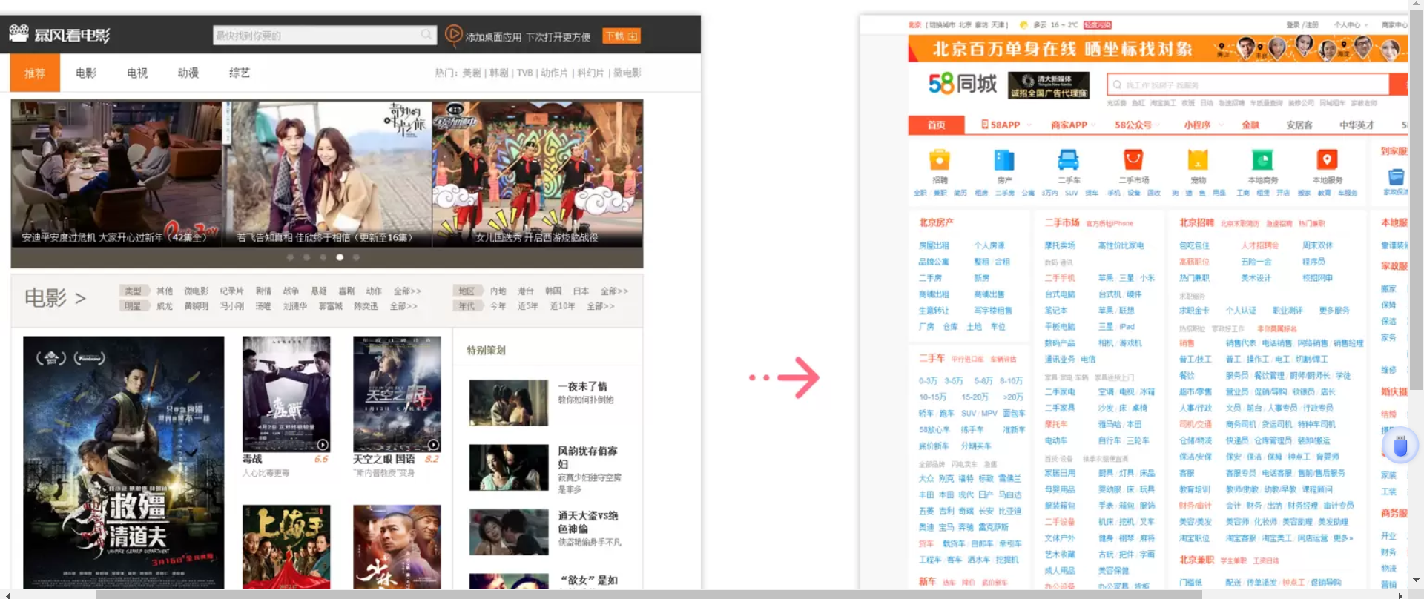
Task: Select the fourth highlighted carousel dot
Action: (340, 257)
